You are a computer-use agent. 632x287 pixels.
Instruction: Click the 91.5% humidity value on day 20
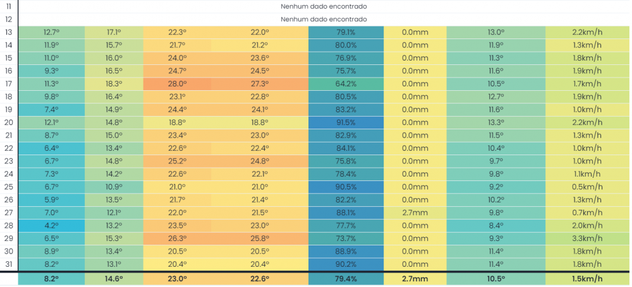tap(346, 122)
